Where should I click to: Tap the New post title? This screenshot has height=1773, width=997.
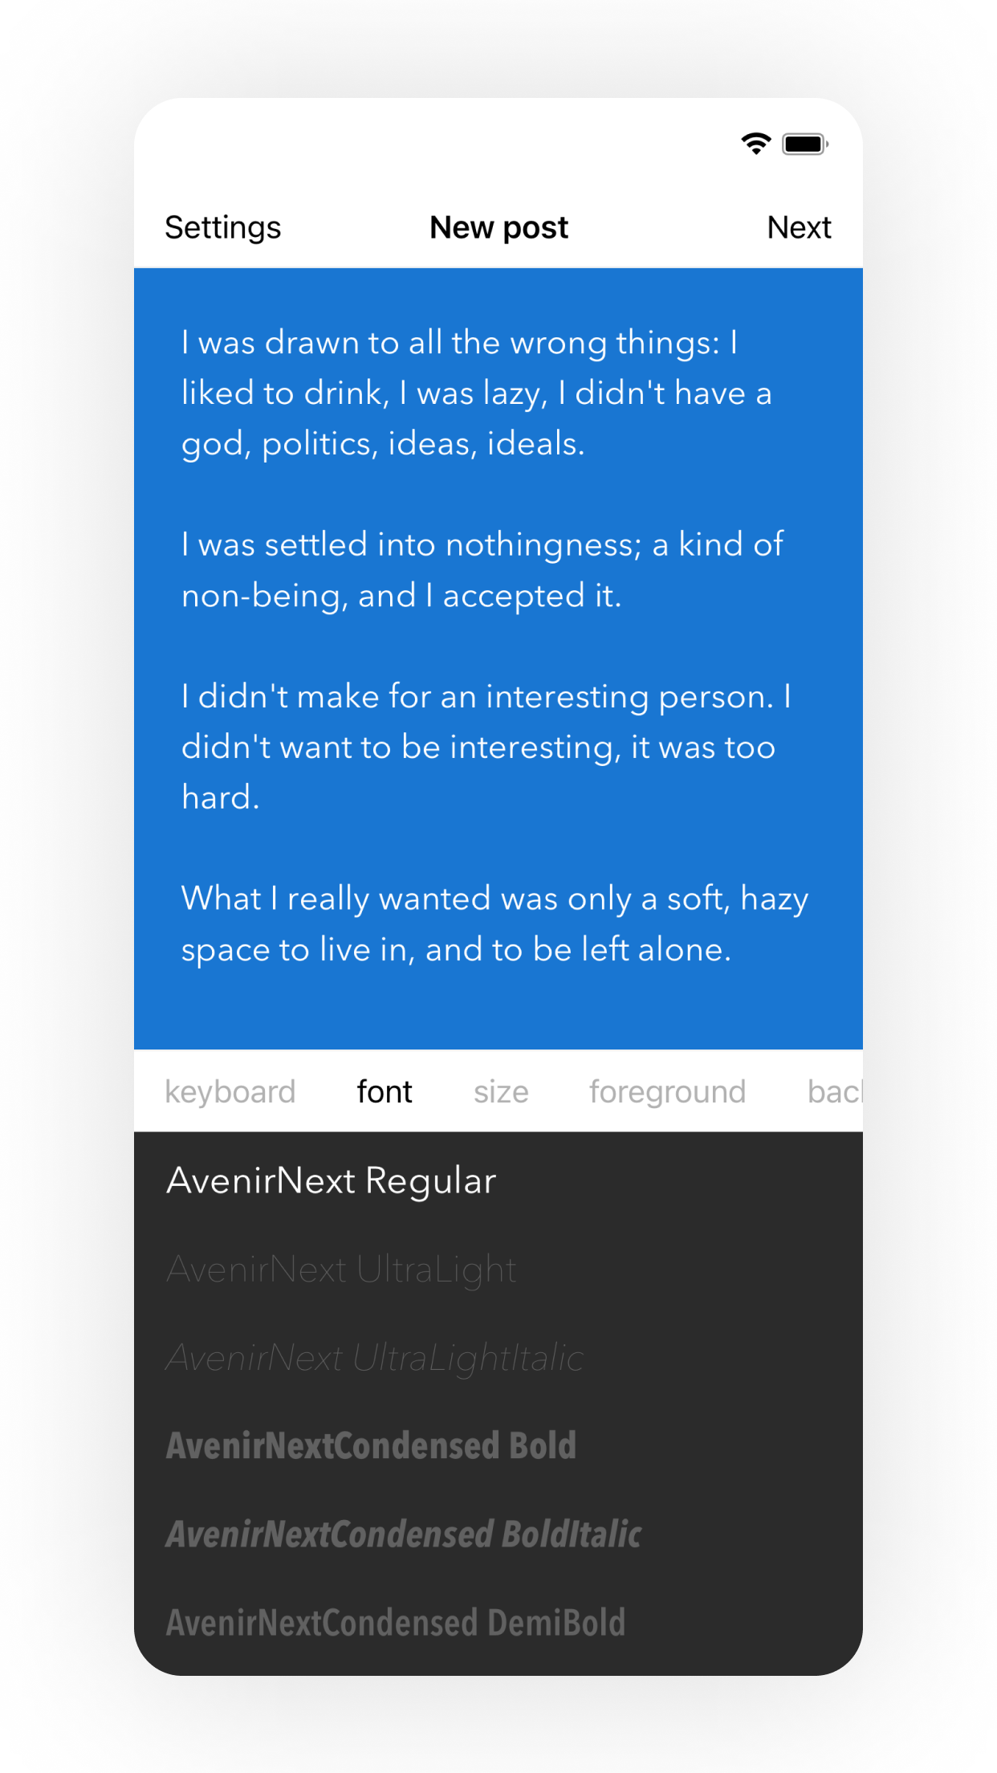pos(498,228)
